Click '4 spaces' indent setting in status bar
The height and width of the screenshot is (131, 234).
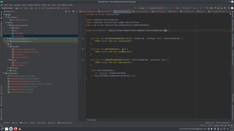tap(216, 126)
